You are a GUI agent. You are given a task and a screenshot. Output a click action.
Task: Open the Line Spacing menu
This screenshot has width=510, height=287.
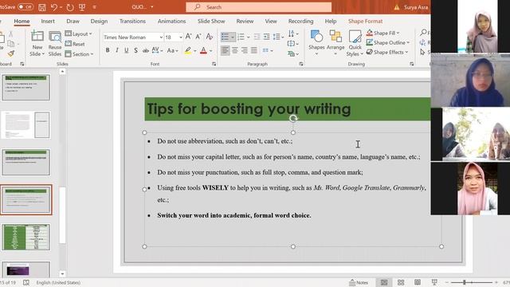(x=278, y=37)
